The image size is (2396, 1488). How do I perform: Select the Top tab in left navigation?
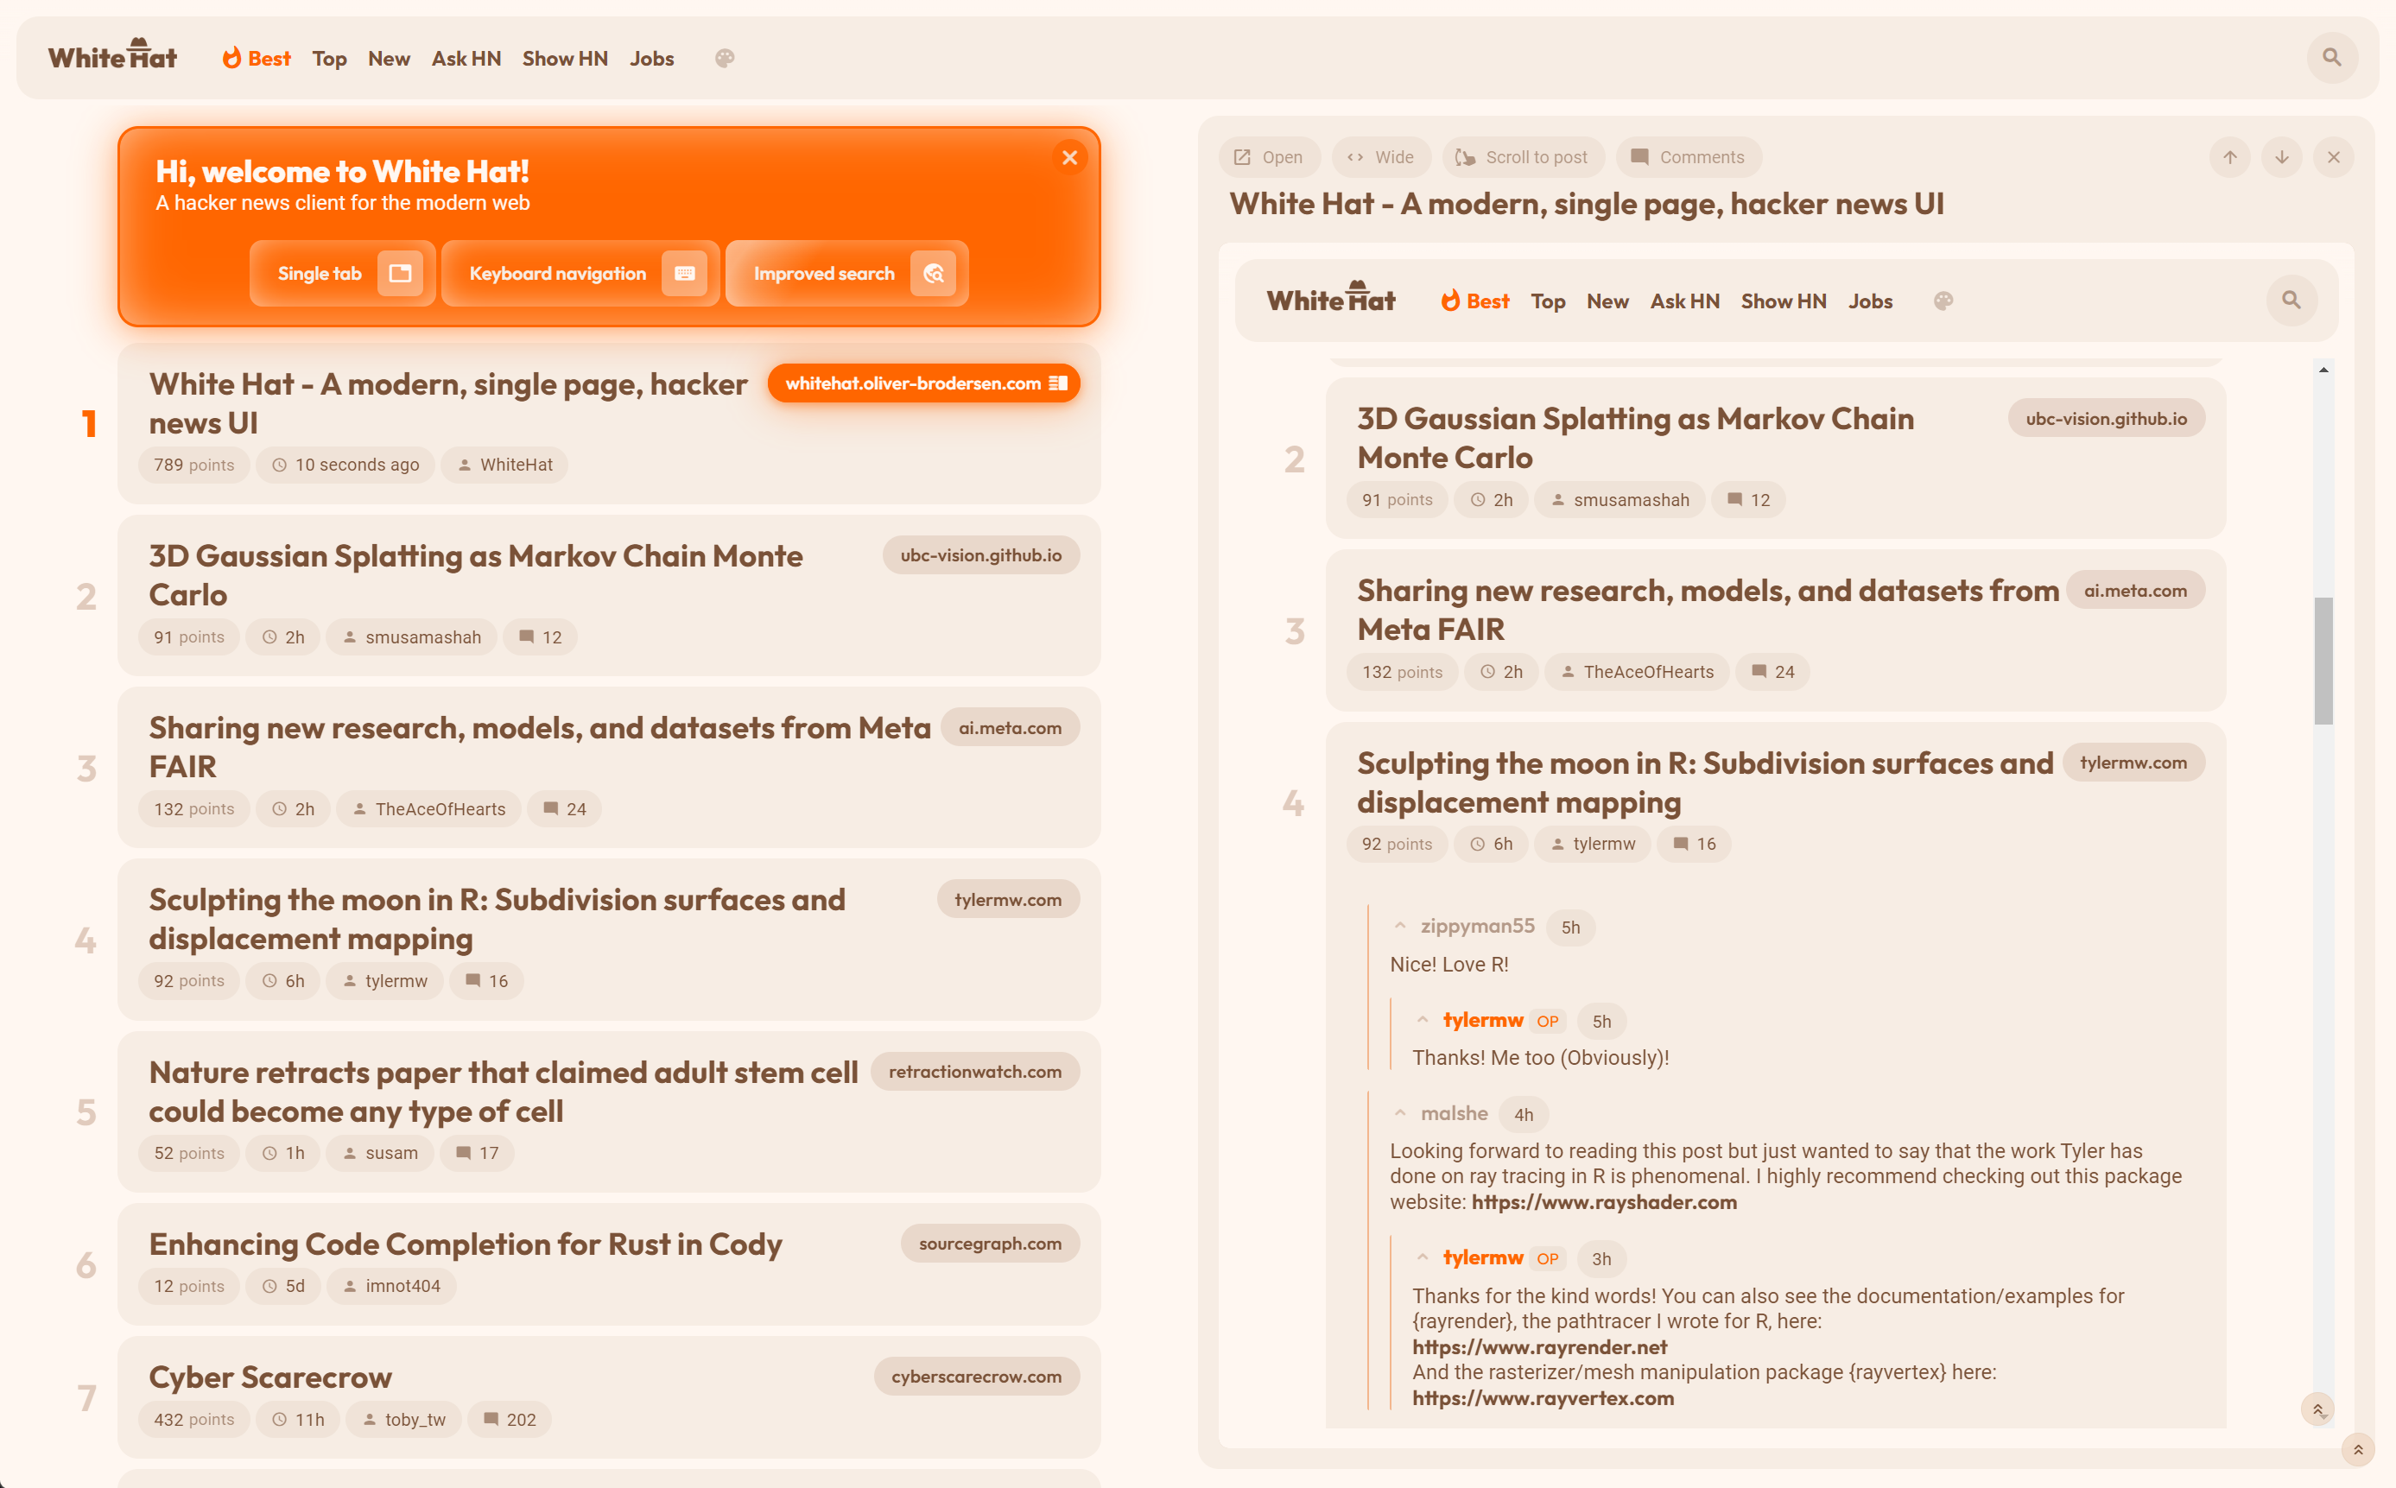pyautogui.click(x=331, y=60)
